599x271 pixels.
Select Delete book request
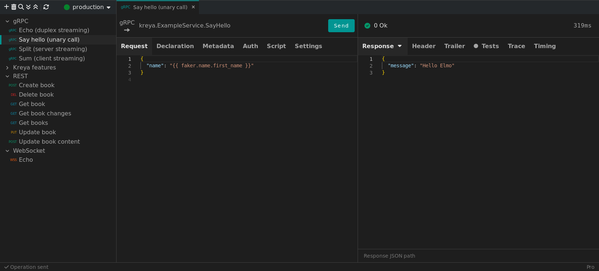pos(36,95)
